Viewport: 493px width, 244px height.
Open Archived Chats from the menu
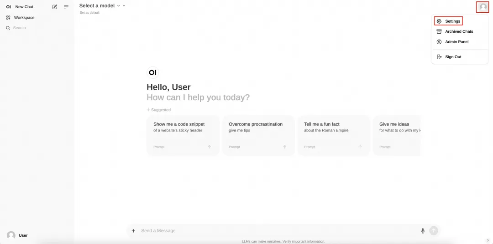coord(459,31)
